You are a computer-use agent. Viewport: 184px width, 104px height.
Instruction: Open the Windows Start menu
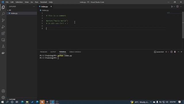point(2,102)
